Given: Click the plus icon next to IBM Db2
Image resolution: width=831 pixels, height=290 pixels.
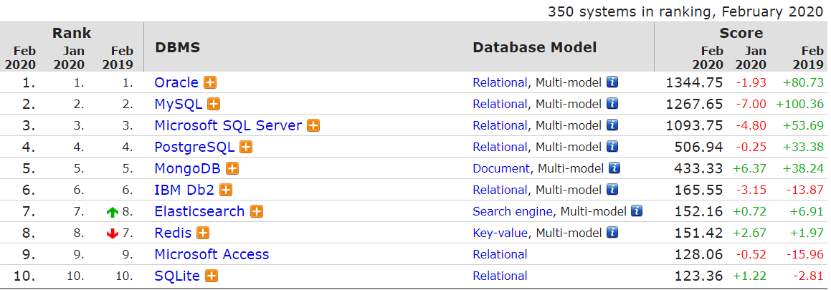Looking at the screenshot, I should pyautogui.click(x=226, y=190).
